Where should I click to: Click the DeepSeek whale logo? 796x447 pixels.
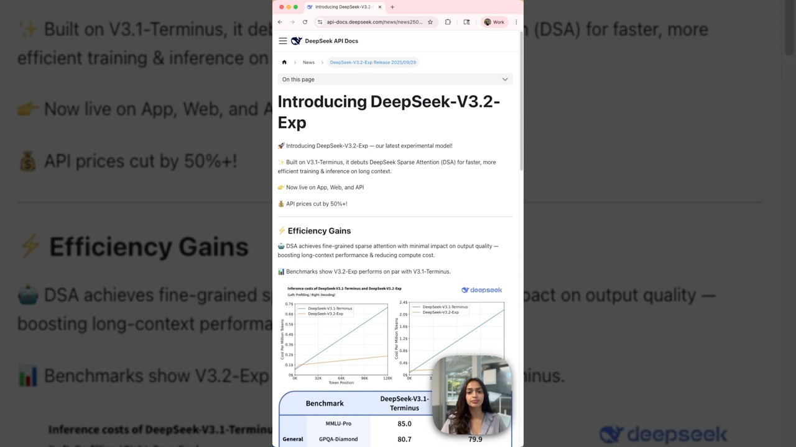[297, 41]
